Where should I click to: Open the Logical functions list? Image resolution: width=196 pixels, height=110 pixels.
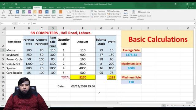point(30,14)
